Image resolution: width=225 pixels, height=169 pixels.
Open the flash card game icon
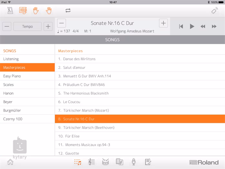coord(119,162)
